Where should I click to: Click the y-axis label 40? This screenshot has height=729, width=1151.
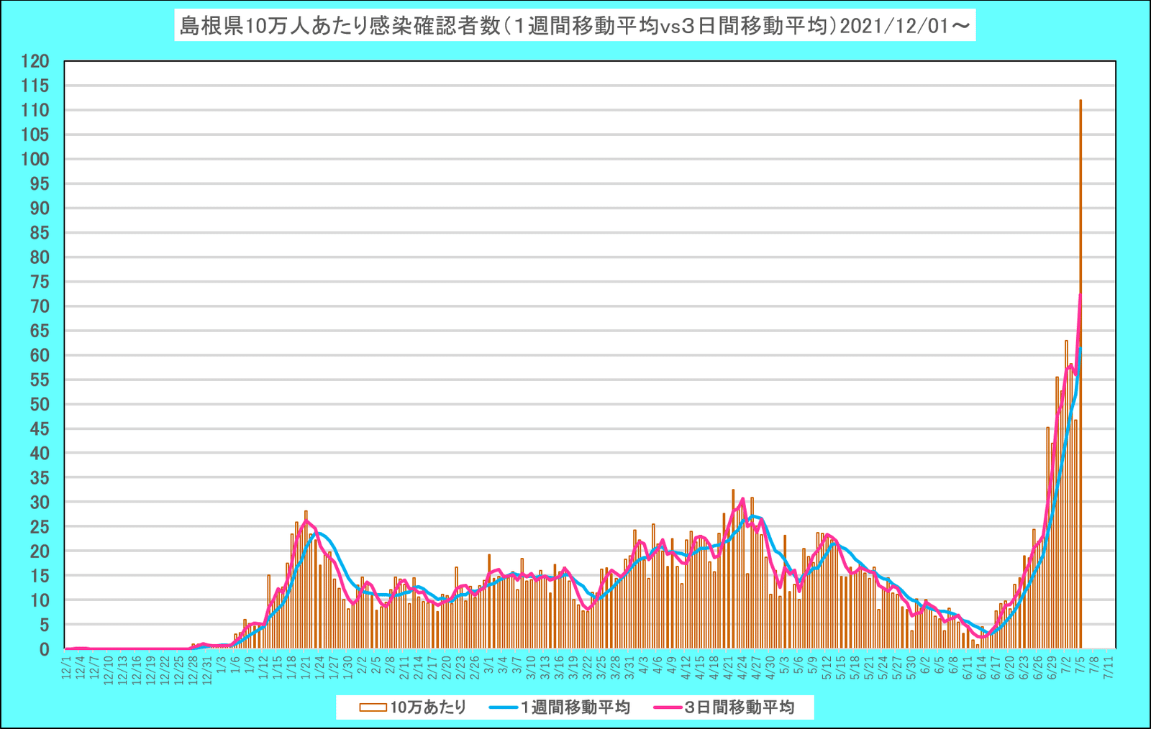pyautogui.click(x=40, y=453)
